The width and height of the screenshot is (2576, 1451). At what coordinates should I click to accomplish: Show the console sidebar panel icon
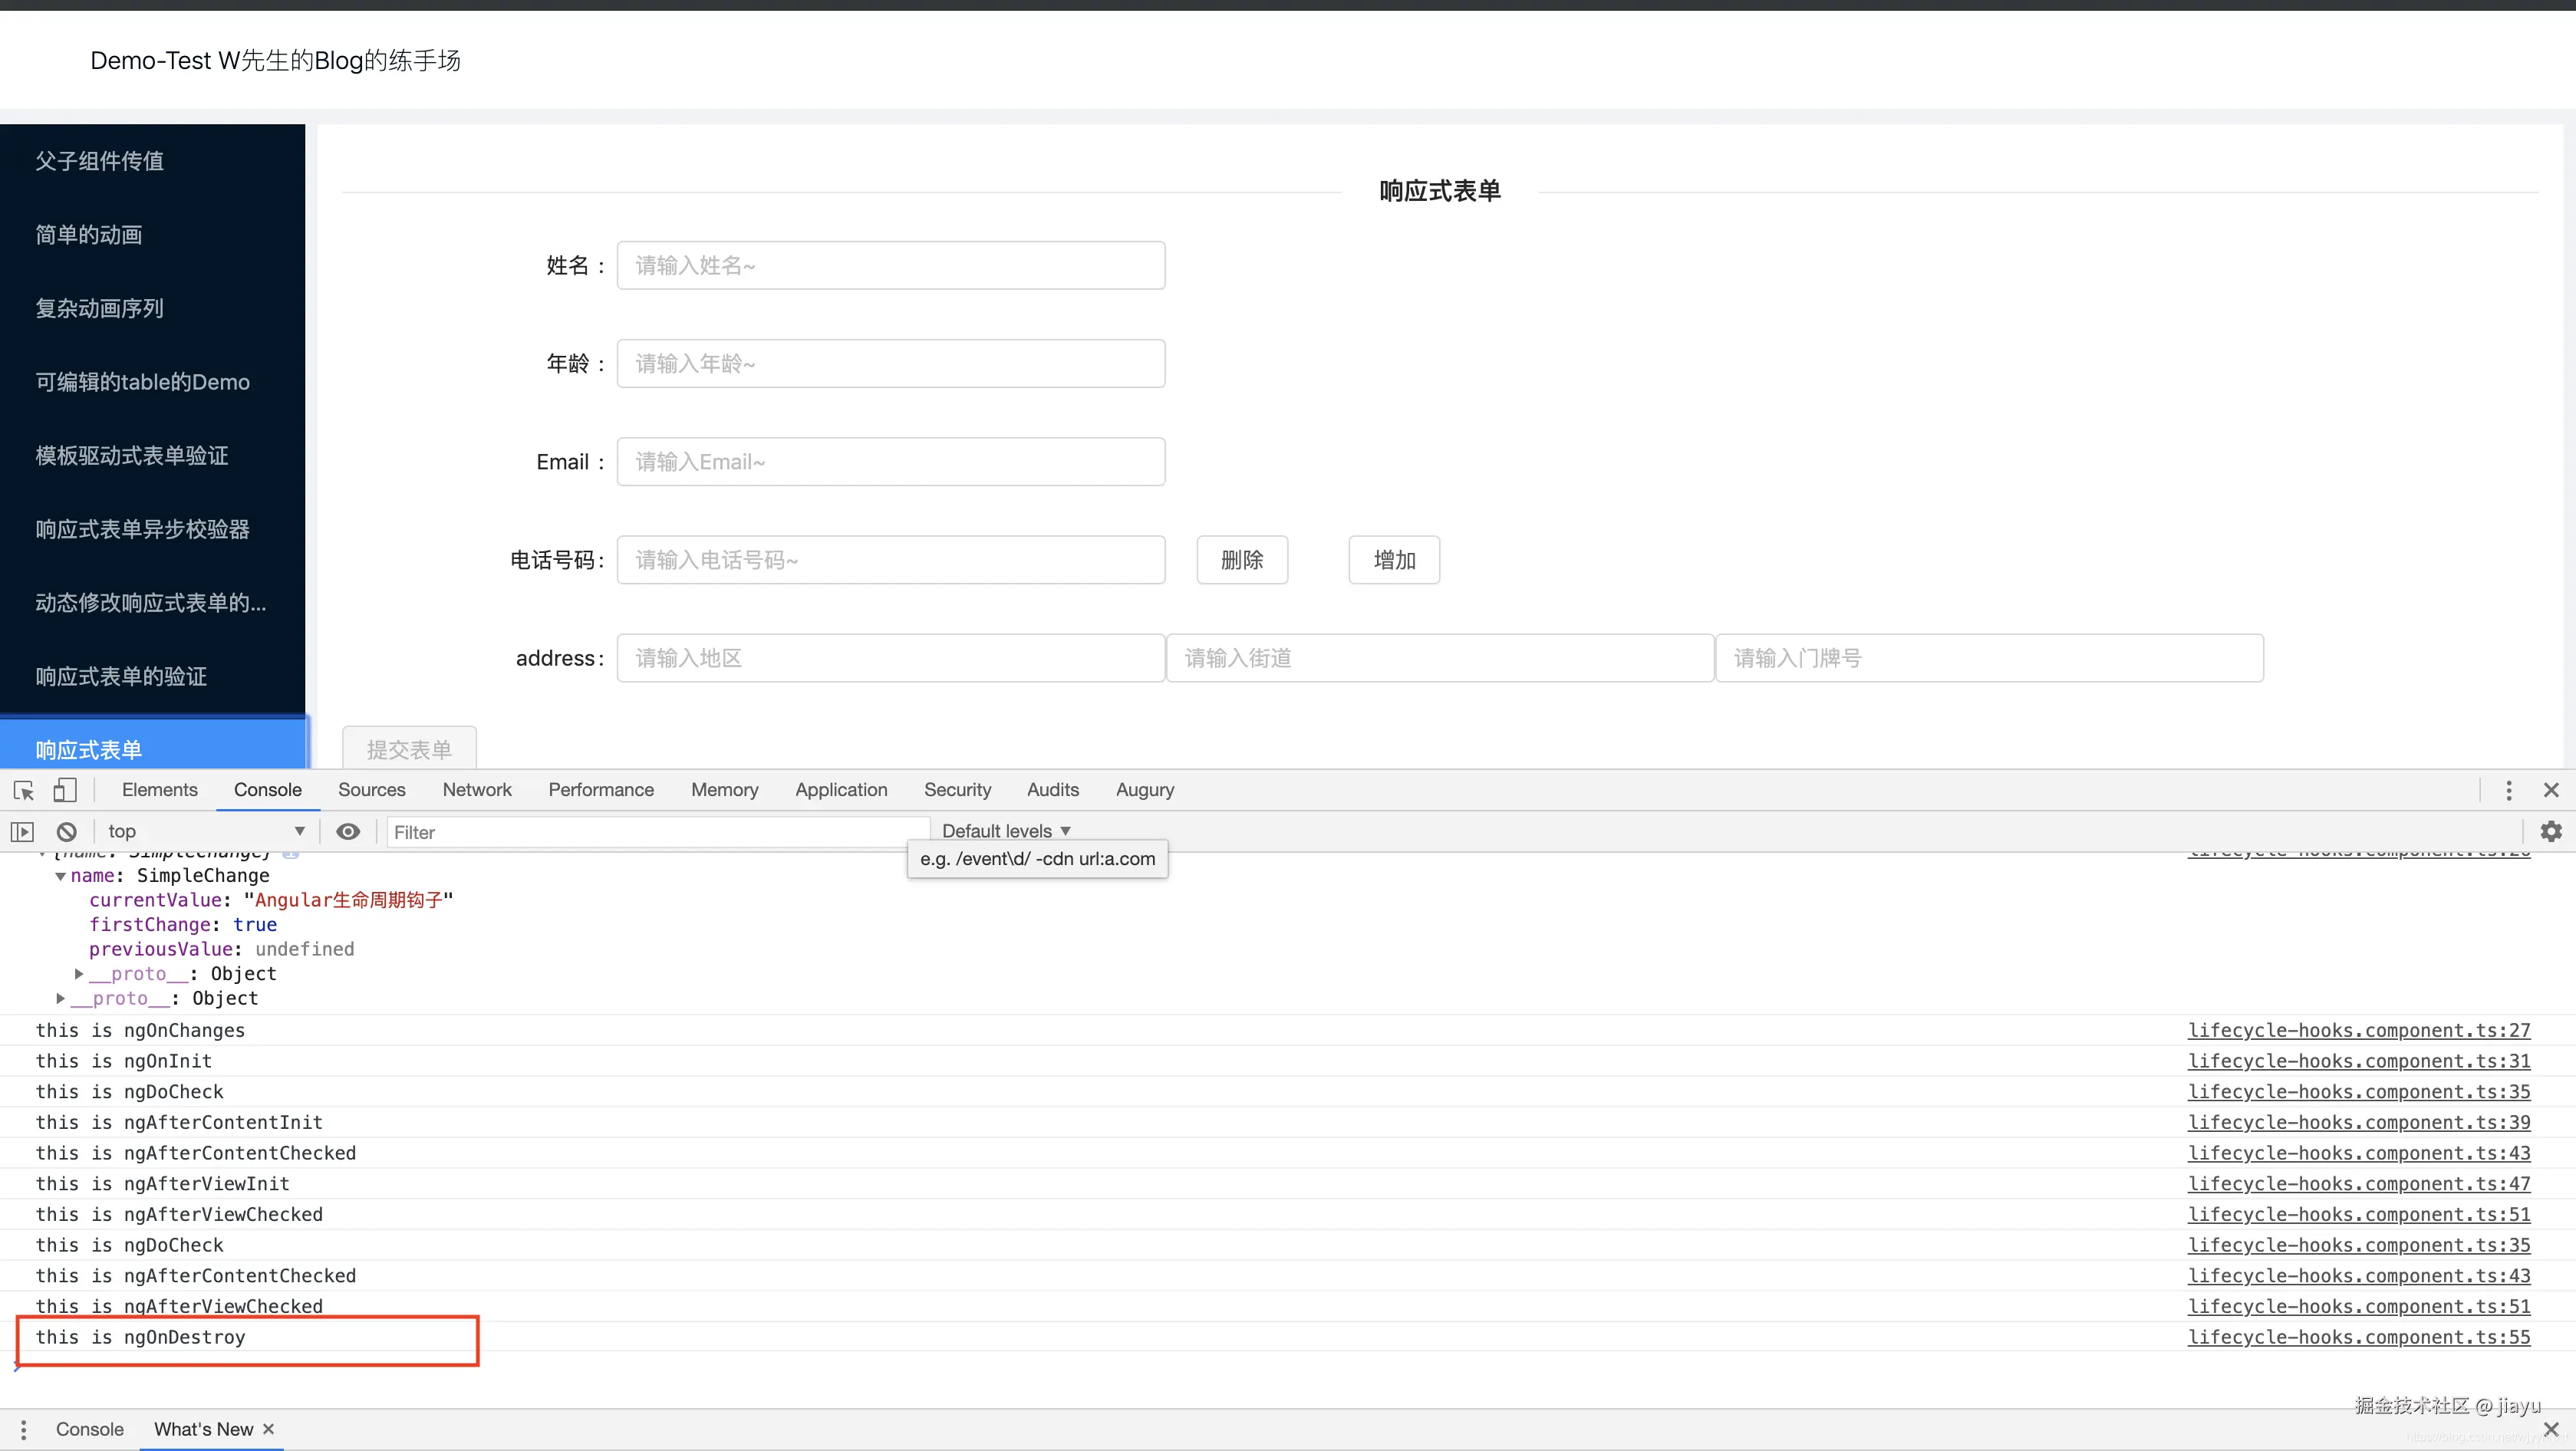[22, 832]
